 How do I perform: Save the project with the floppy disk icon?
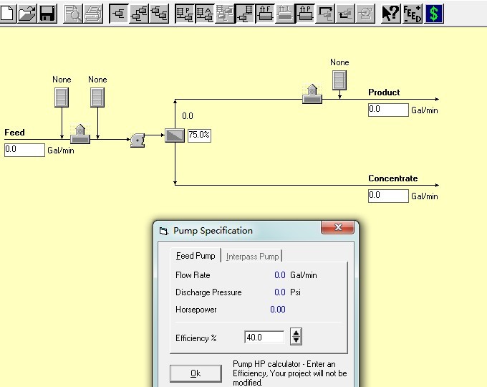pos(47,14)
